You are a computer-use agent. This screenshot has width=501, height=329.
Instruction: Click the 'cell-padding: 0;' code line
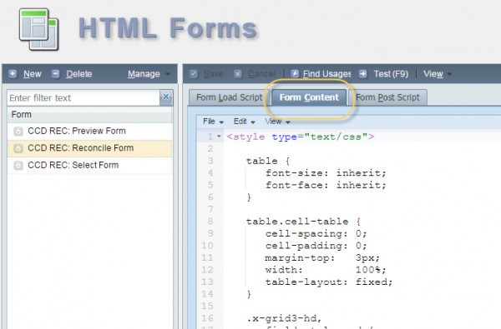click(x=316, y=246)
